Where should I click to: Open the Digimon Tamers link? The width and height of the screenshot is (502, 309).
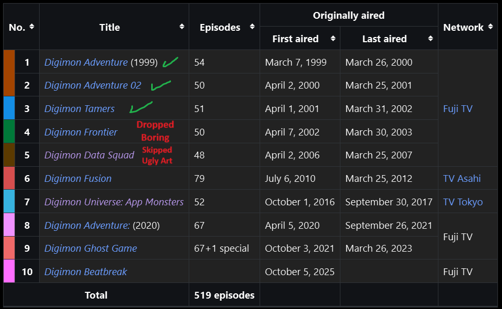[x=79, y=108]
